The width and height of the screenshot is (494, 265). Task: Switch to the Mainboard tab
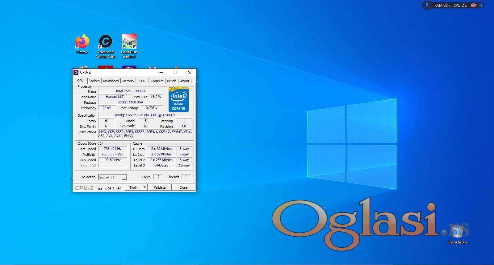[x=111, y=81]
